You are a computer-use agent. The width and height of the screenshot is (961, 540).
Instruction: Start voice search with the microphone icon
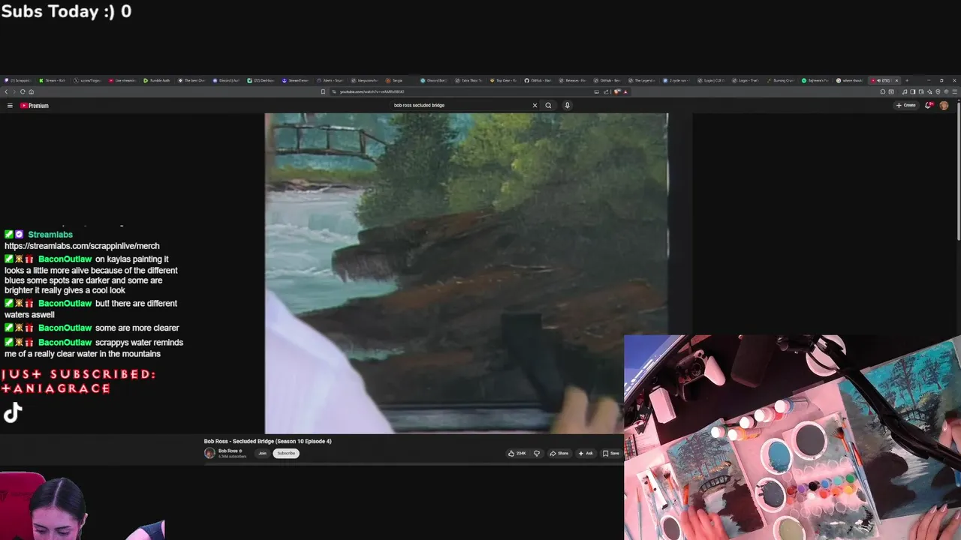click(x=567, y=105)
